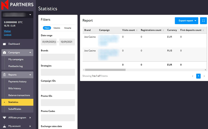Collapse the Reports menu section
This screenshot has height=129, width=208.
click(x=30, y=75)
